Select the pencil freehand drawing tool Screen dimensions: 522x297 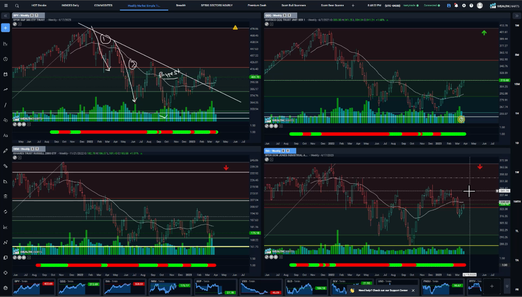point(5,151)
